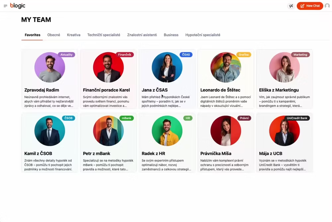Open the Finanční poradce Karel name title
This screenshot has height=222, width=332.
point(107,90)
